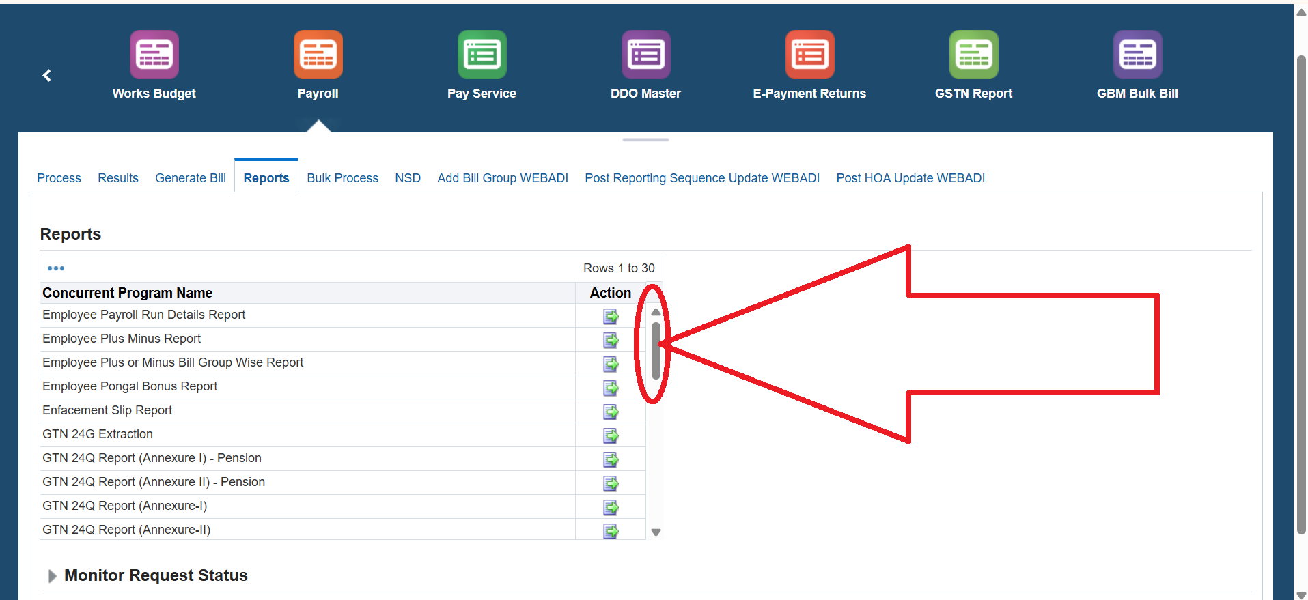The height and width of the screenshot is (600, 1308).
Task: Click the Enfacement Slip Report row text
Action: tap(107, 410)
